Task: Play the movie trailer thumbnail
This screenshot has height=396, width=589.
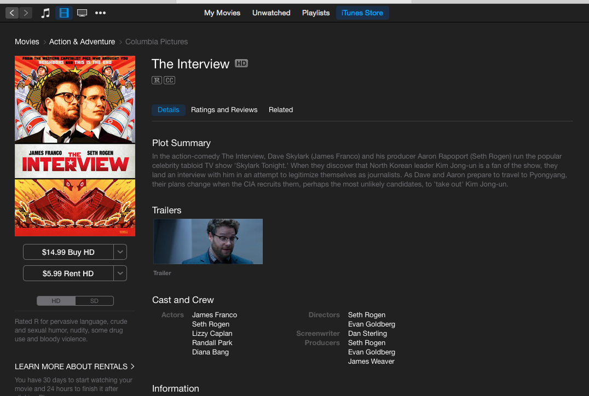Action: pyautogui.click(x=208, y=241)
